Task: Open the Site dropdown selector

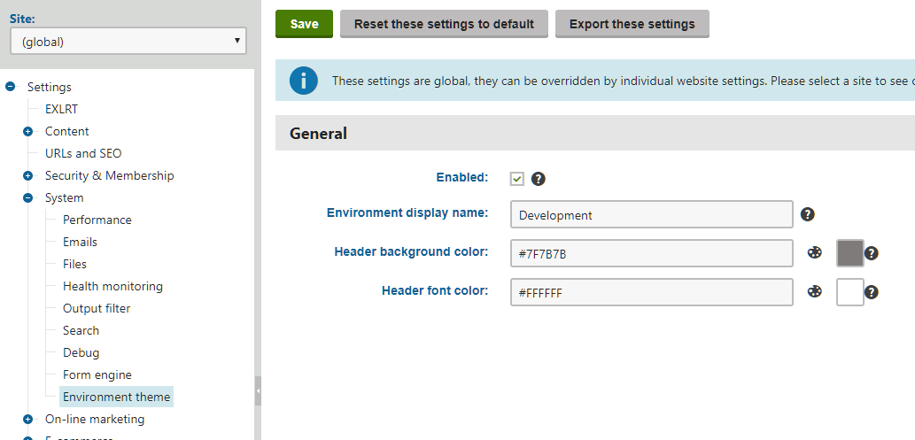Action: (x=128, y=41)
